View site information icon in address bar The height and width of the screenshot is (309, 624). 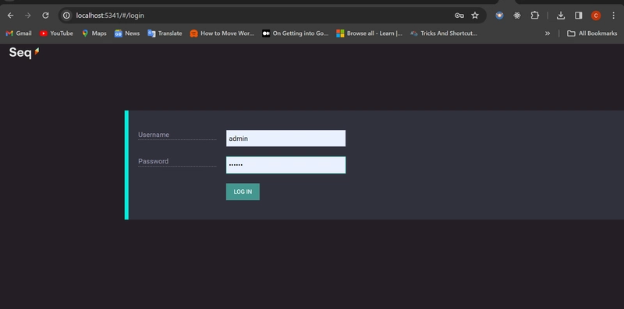pyautogui.click(x=67, y=16)
